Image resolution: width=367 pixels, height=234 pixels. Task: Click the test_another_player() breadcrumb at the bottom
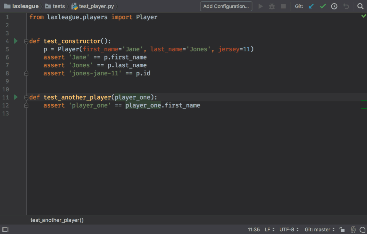57,220
